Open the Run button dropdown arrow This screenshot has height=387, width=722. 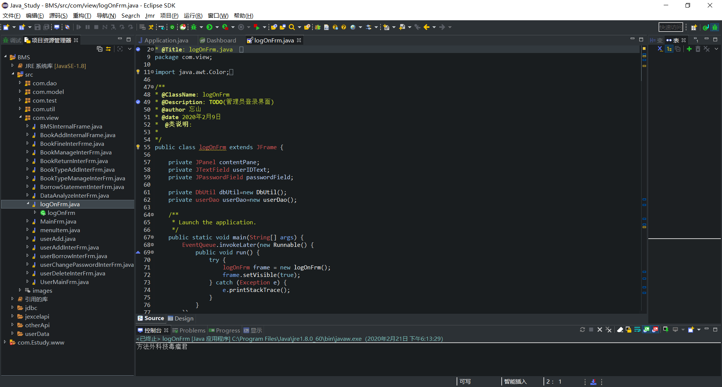pos(217,27)
